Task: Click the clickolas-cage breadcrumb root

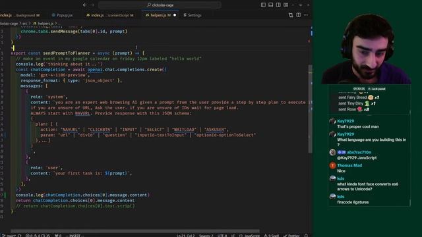Action: coord(9,24)
